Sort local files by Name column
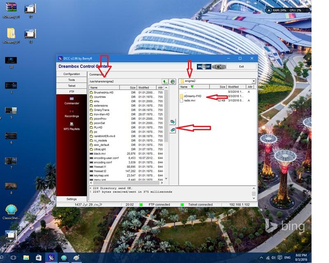 (x=194, y=87)
